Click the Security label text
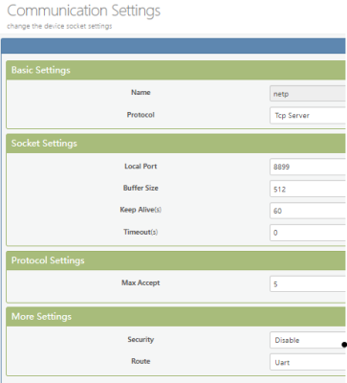 tap(141, 339)
